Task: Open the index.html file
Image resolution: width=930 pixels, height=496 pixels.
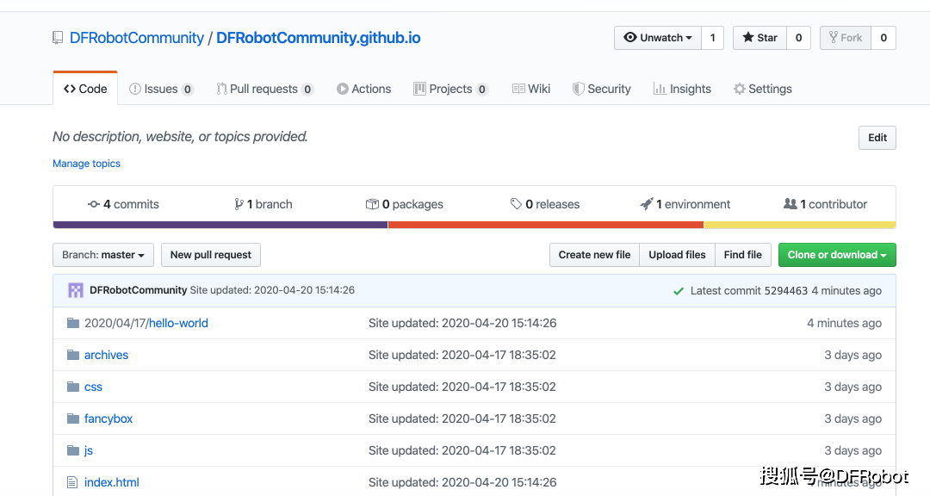Action: click(x=111, y=482)
